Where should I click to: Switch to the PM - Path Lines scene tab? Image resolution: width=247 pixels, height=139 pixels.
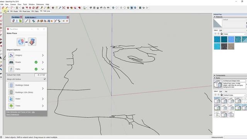(45, 11)
